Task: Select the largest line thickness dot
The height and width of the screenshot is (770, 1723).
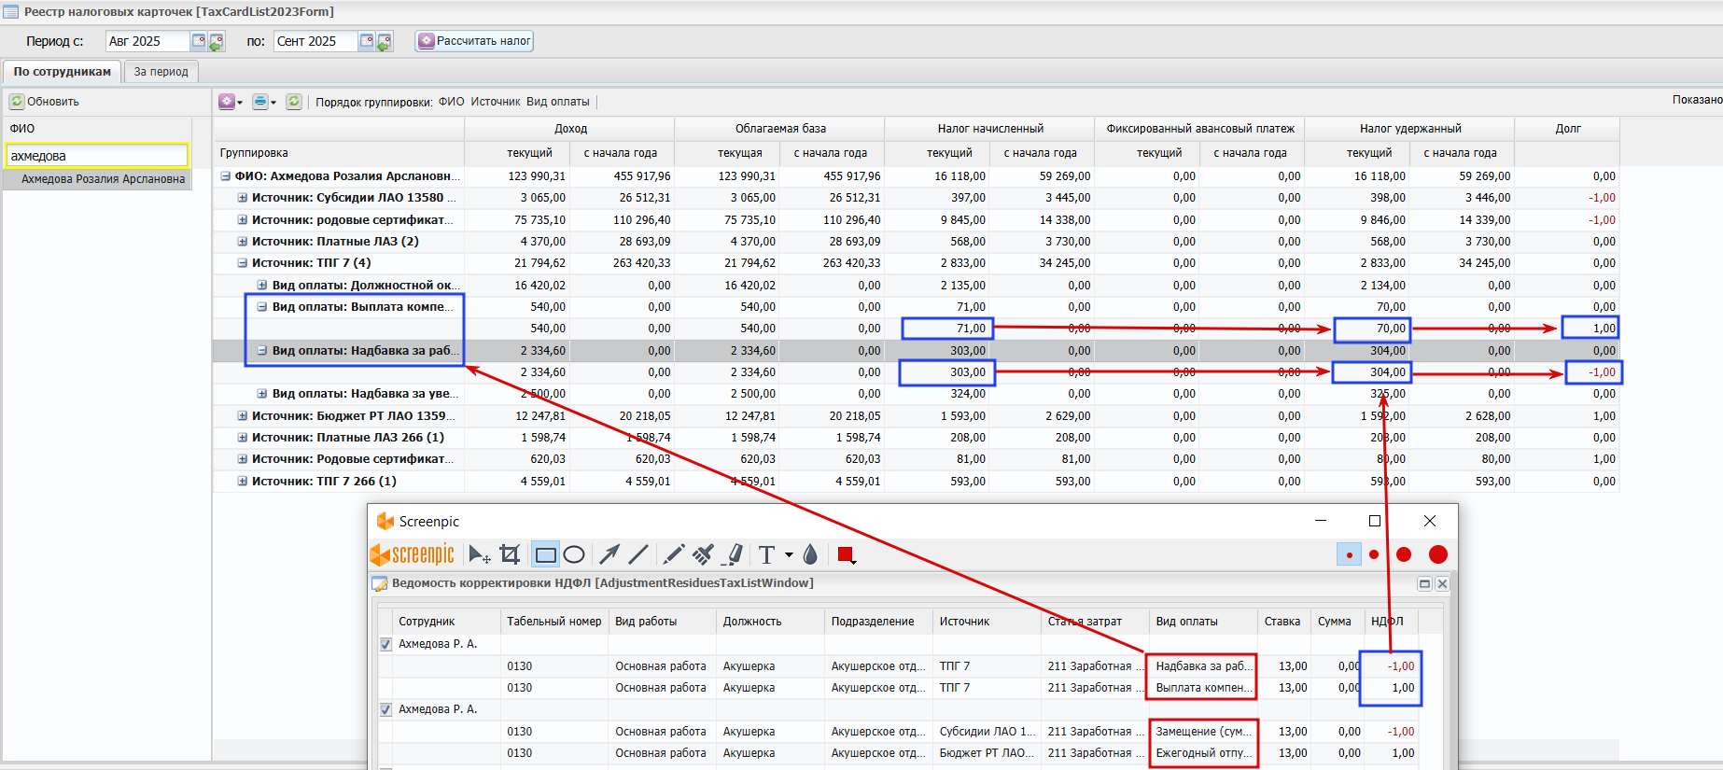Action: [1437, 554]
